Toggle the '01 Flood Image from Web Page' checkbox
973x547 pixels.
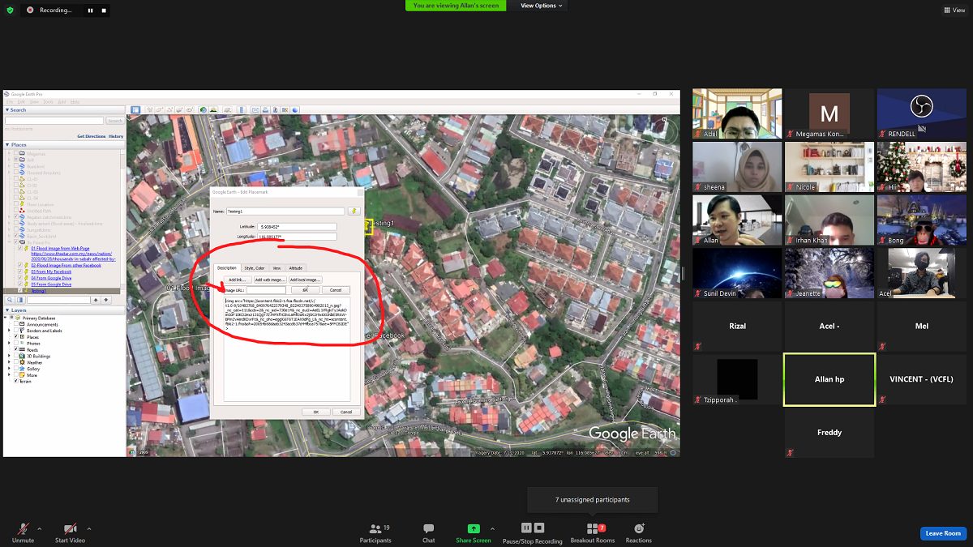coord(22,248)
